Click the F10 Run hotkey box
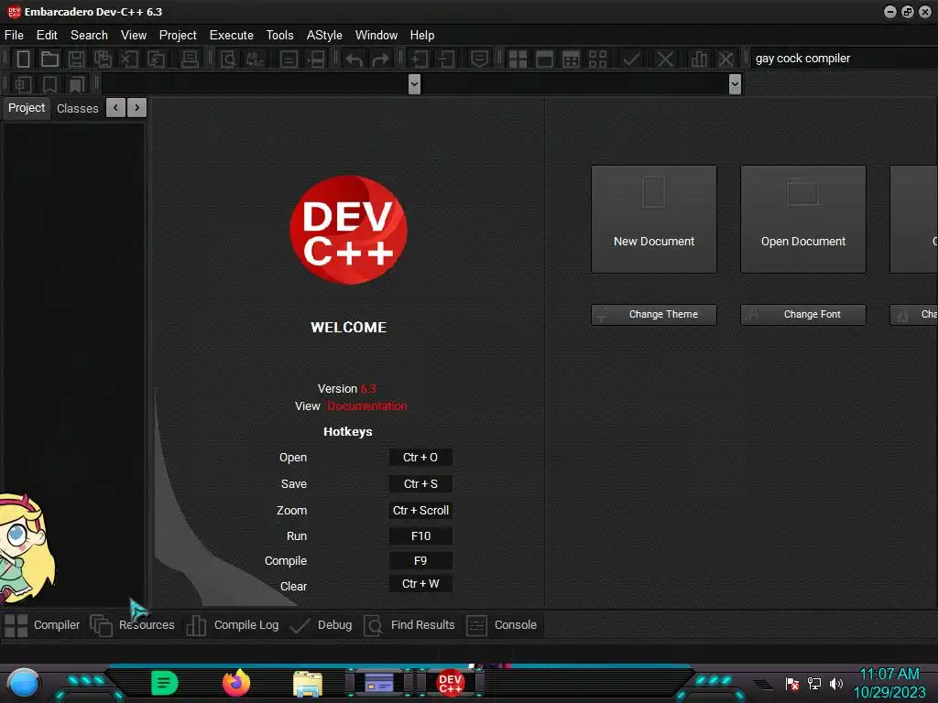This screenshot has height=703, width=938. pos(420,536)
